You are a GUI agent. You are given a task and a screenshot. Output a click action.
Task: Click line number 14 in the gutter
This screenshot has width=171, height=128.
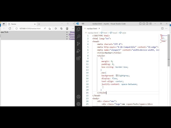pos(87,73)
